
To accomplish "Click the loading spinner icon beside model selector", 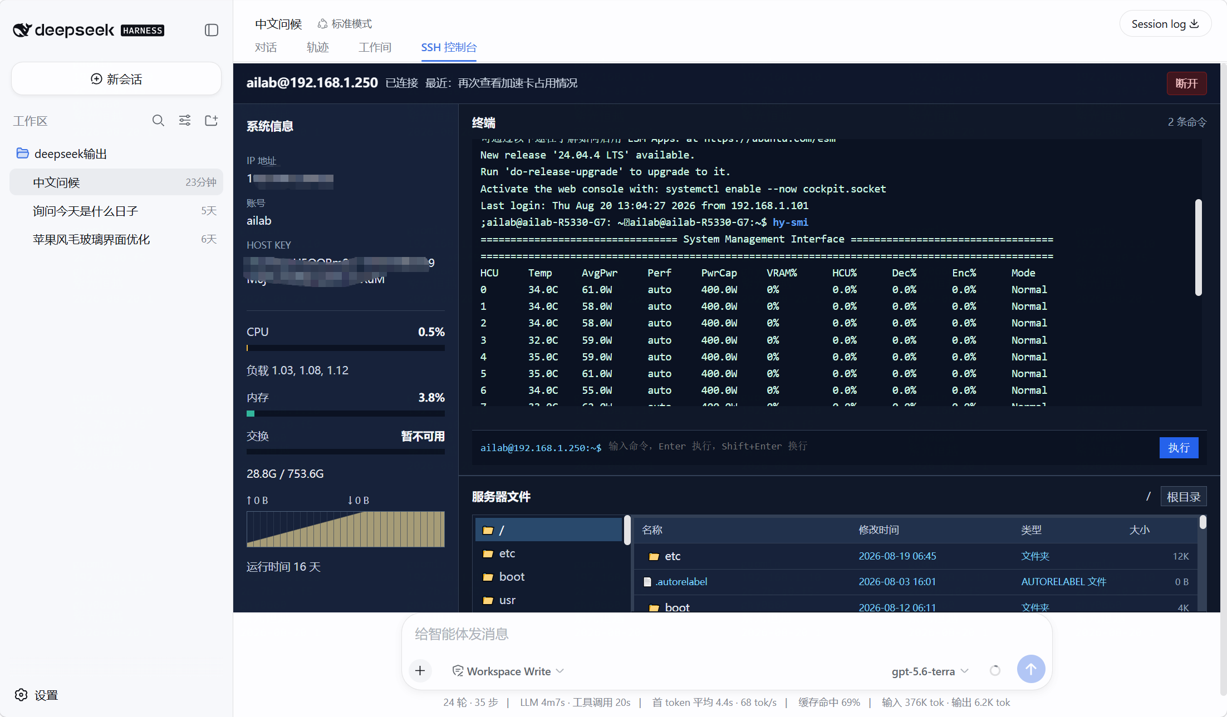I will coord(995,671).
